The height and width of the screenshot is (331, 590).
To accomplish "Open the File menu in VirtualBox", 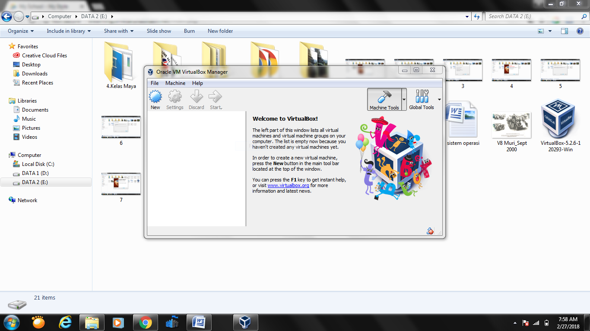I will click(155, 83).
